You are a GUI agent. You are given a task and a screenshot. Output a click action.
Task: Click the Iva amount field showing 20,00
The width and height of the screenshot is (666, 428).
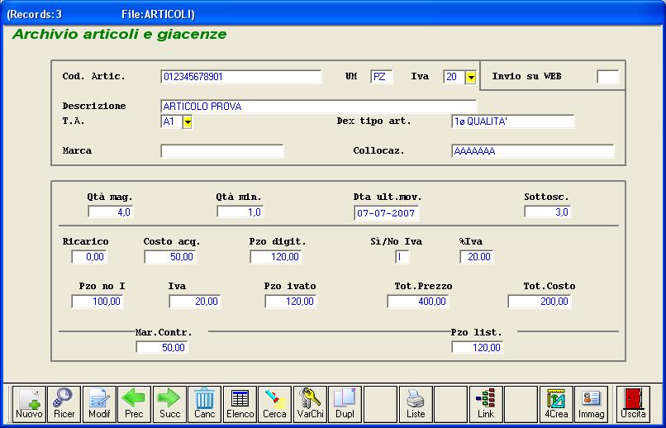[194, 302]
